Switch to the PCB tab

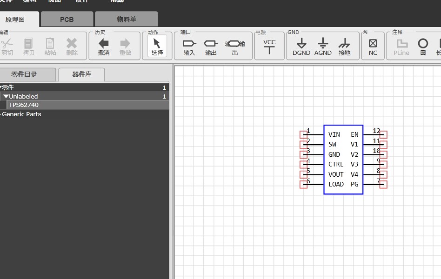67,19
